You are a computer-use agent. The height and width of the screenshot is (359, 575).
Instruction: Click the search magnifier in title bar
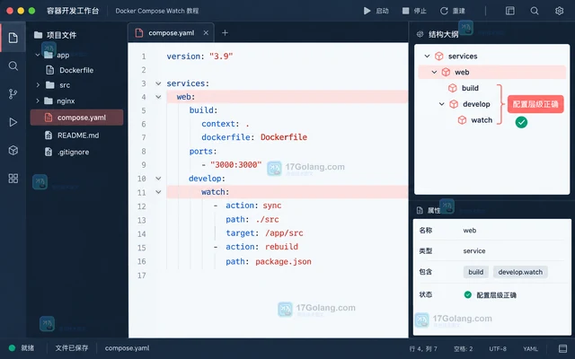pyautogui.click(x=535, y=11)
